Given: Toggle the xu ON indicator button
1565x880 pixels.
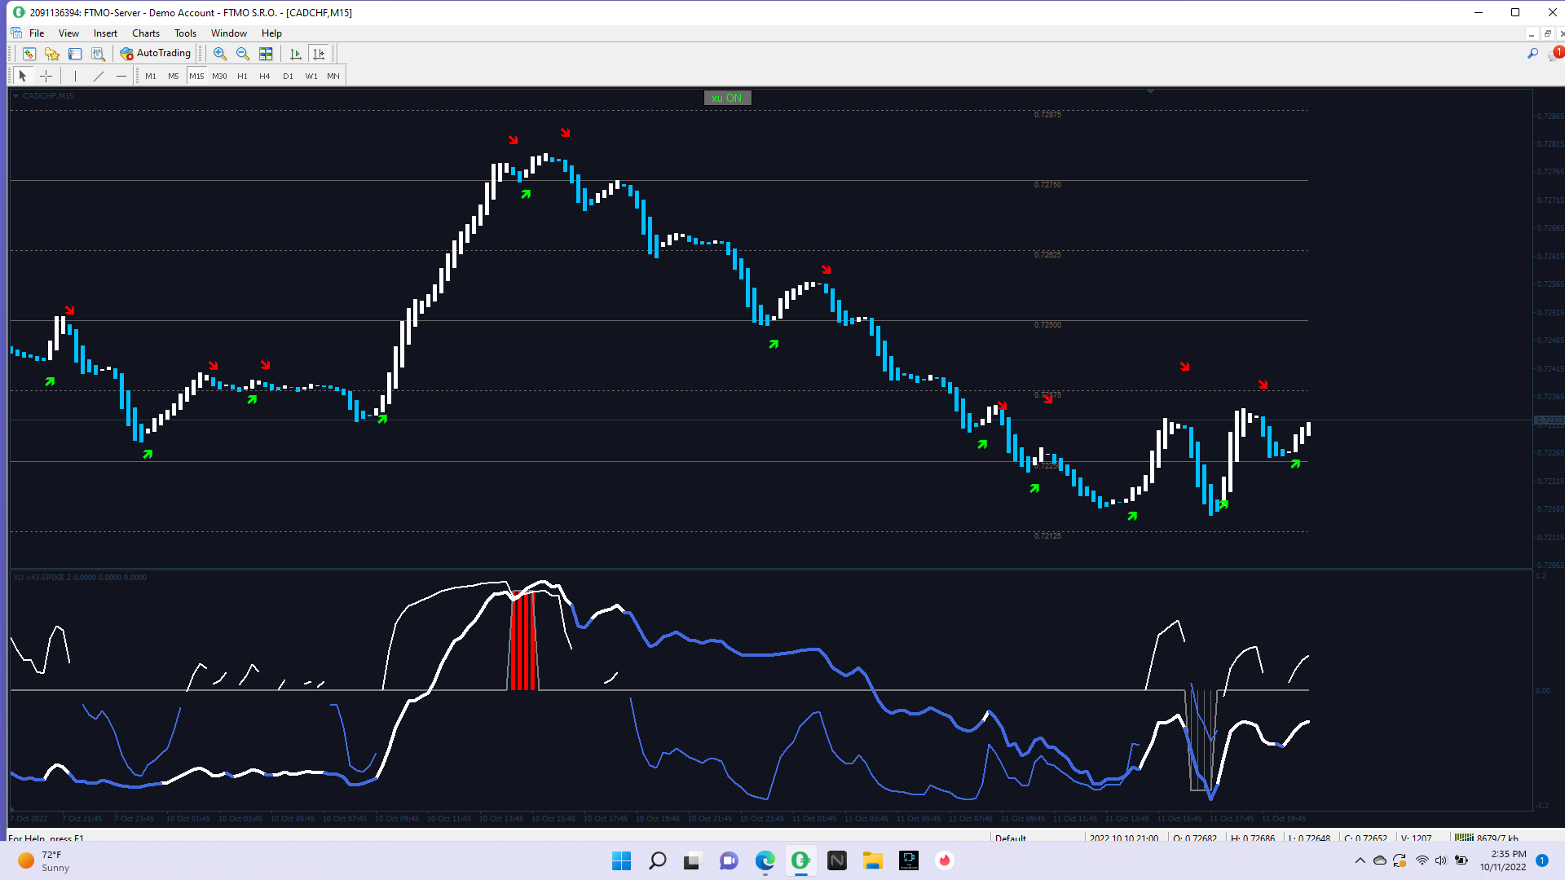Looking at the screenshot, I should coord(727,98).
